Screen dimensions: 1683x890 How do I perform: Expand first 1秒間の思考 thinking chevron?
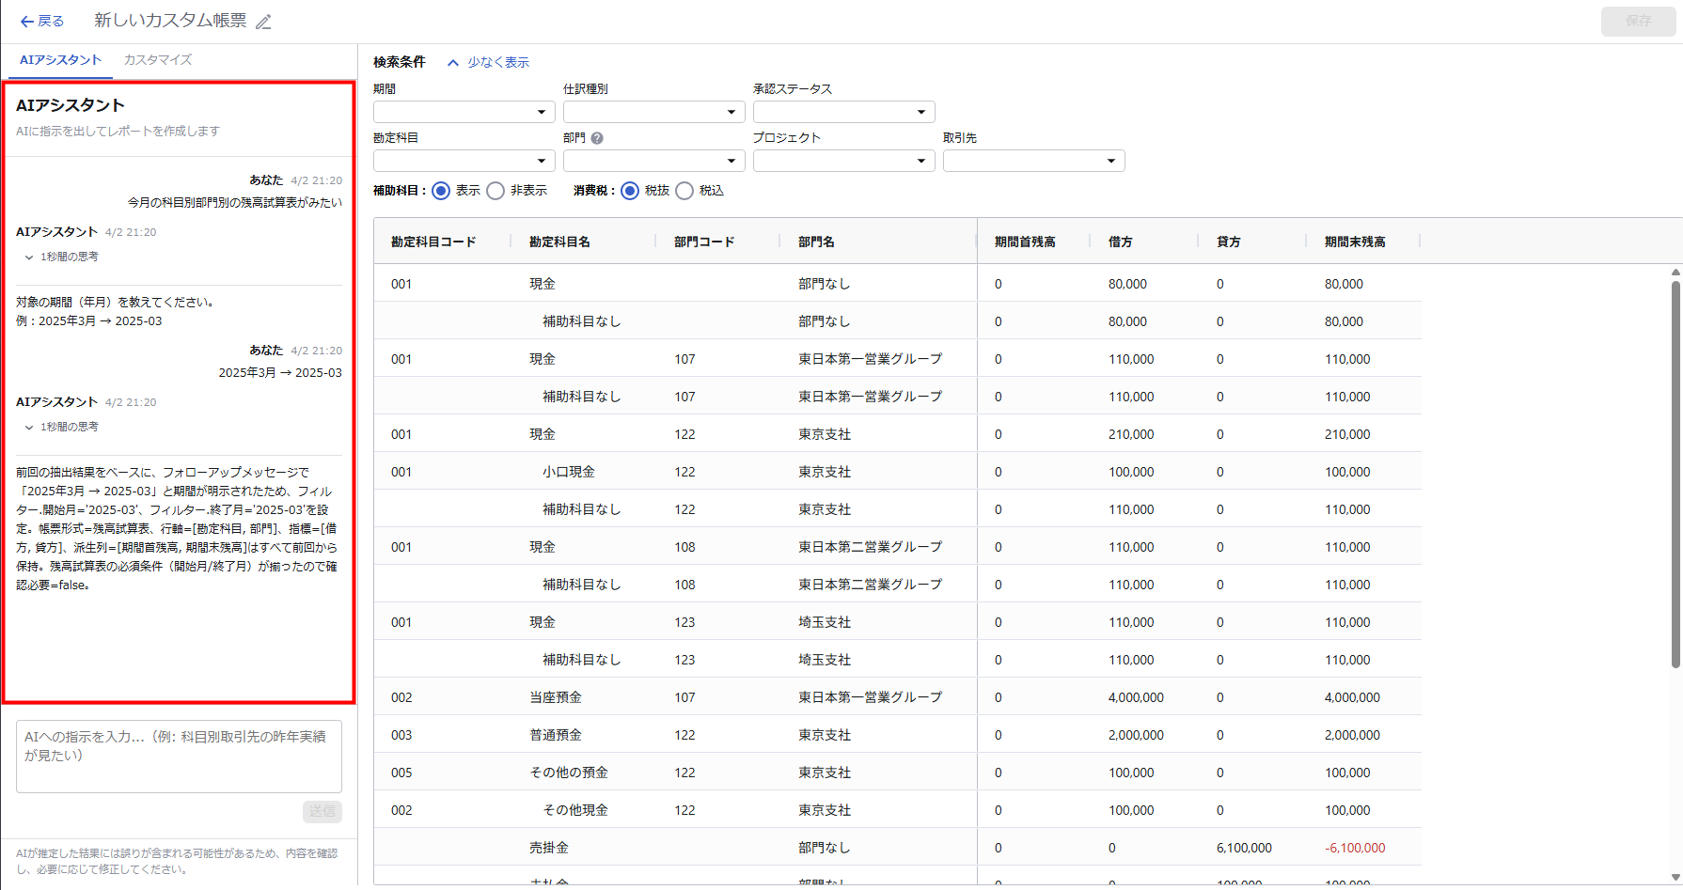pos(29,257)
